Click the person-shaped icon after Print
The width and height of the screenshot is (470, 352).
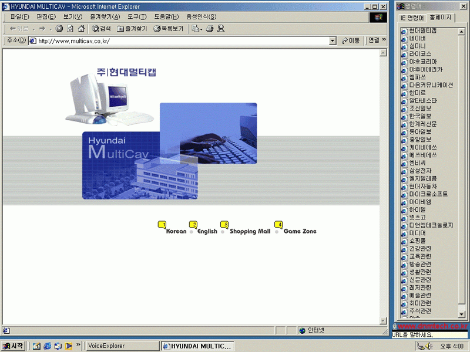[x=221, y=29]
